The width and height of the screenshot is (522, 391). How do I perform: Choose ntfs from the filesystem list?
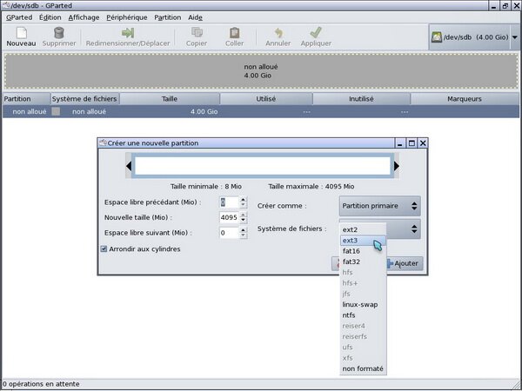point(363,315)
